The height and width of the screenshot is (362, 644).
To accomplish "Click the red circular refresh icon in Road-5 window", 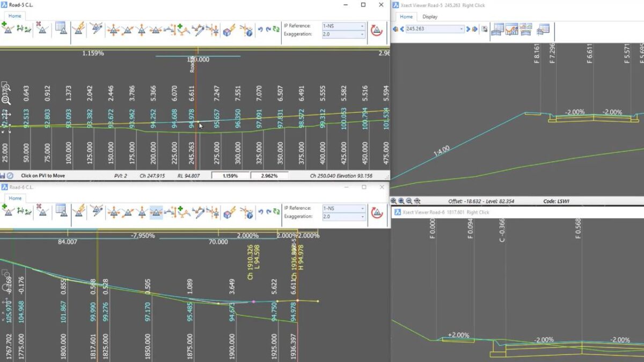I will click(x=377, y=30).
